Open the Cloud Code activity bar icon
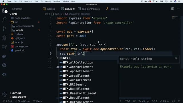 coord(4,74)
